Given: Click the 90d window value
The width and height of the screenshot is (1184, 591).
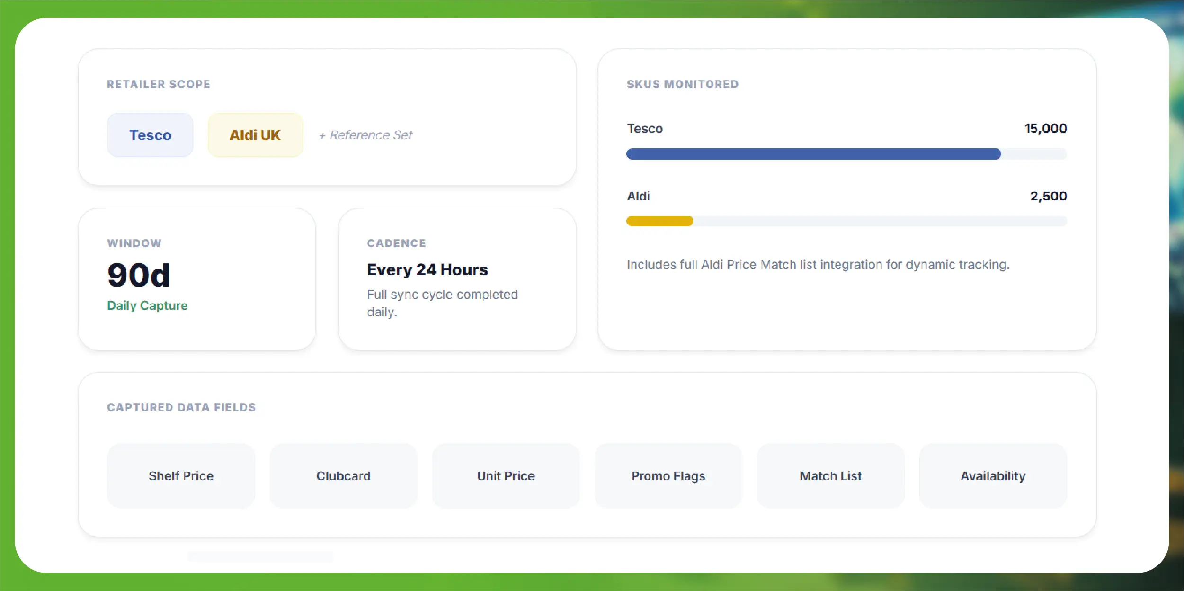Looking at the screenshot, I should click(x=138, y=275).
